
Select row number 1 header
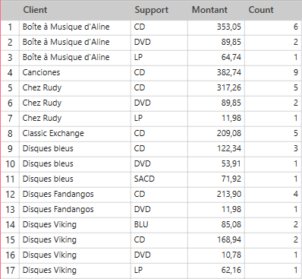tap(10, 27)
